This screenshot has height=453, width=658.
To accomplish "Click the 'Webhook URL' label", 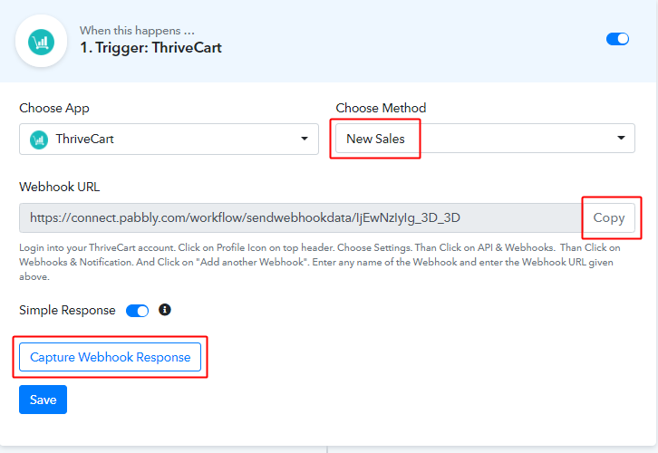I will pos(60,187).
